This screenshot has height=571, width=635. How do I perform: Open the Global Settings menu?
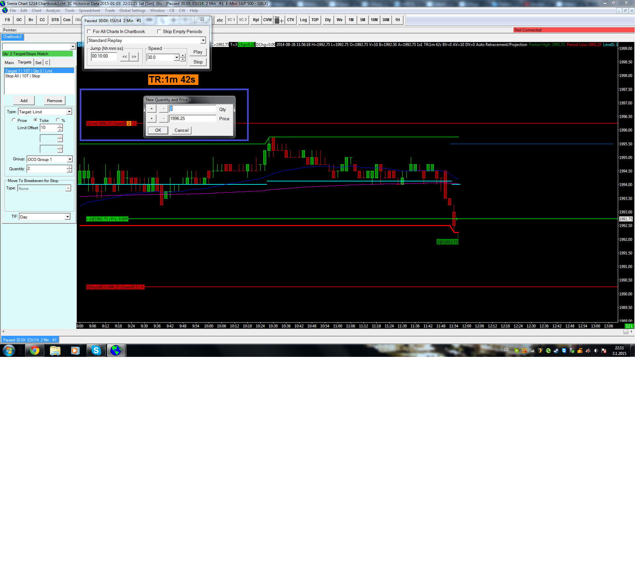tap(132, 11)
